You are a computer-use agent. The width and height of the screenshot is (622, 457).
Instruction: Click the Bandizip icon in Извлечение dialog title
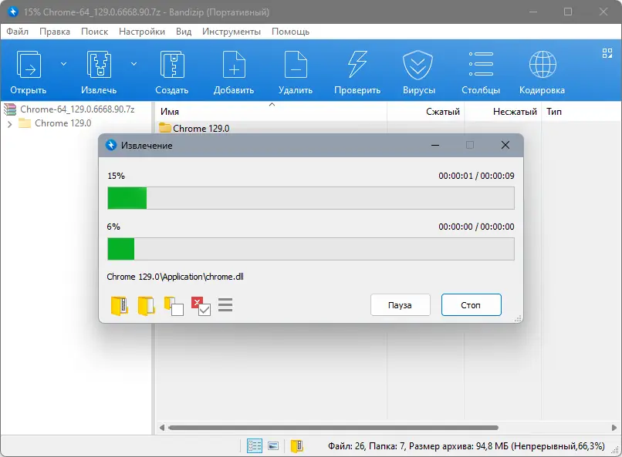point(111,146)
